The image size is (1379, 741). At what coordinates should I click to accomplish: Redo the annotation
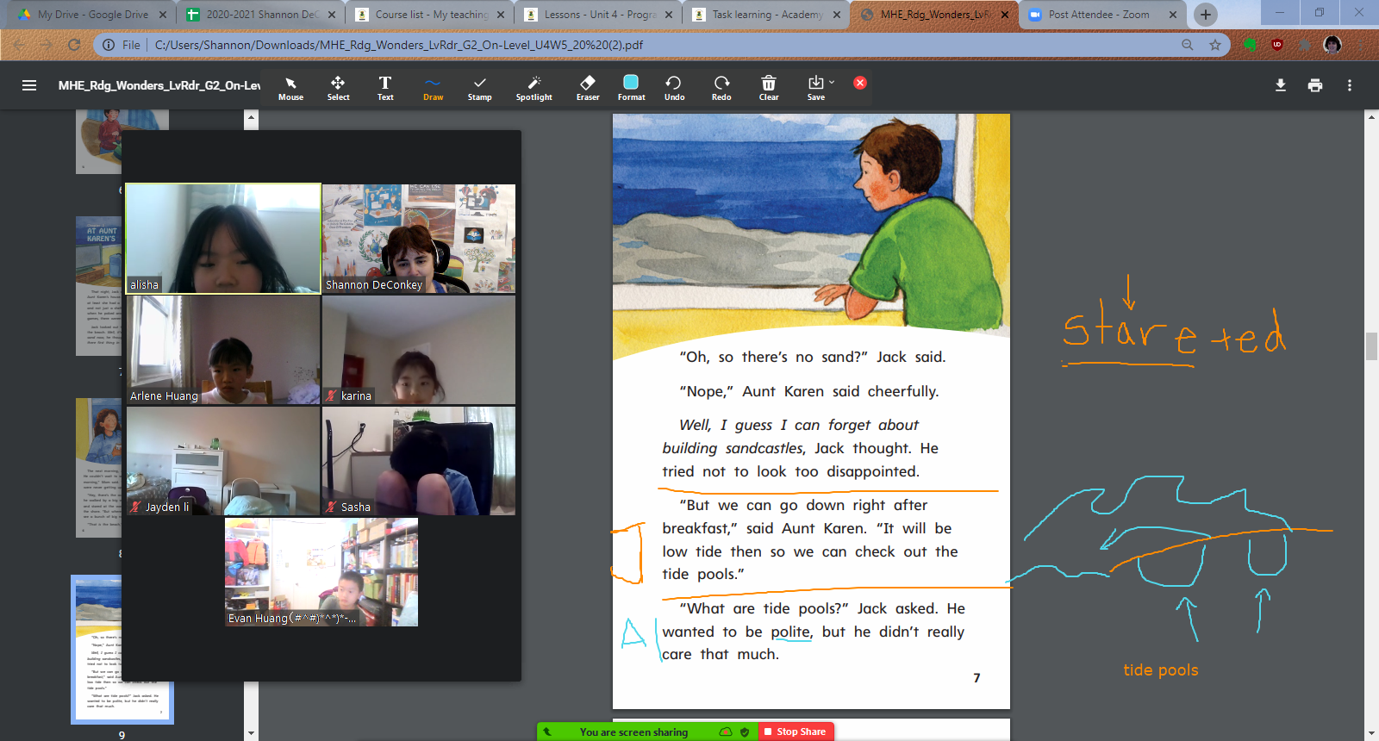click(x=721, y=88)
